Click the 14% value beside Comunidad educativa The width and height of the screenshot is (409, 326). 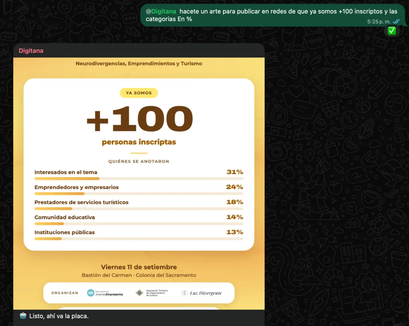pyautogui.click(x=235, y=217)
